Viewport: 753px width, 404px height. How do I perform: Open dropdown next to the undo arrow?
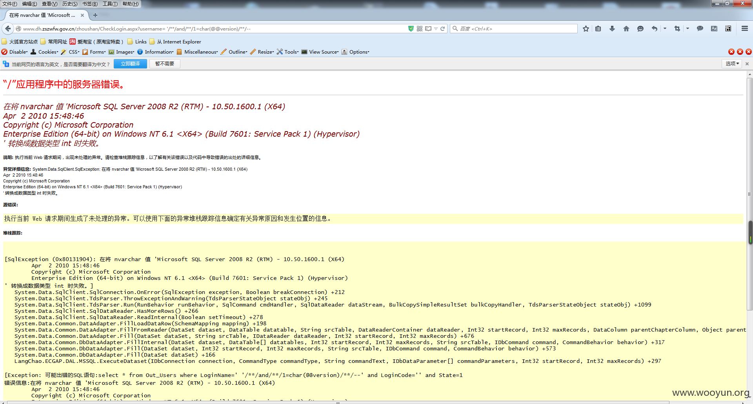[x=665, y=29]
